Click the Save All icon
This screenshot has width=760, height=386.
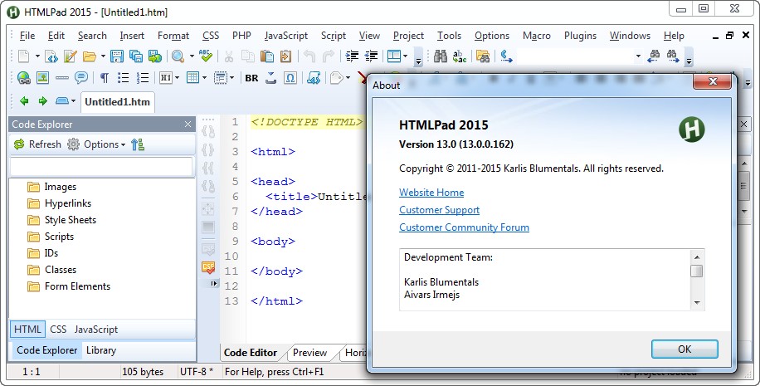point(136,56)
